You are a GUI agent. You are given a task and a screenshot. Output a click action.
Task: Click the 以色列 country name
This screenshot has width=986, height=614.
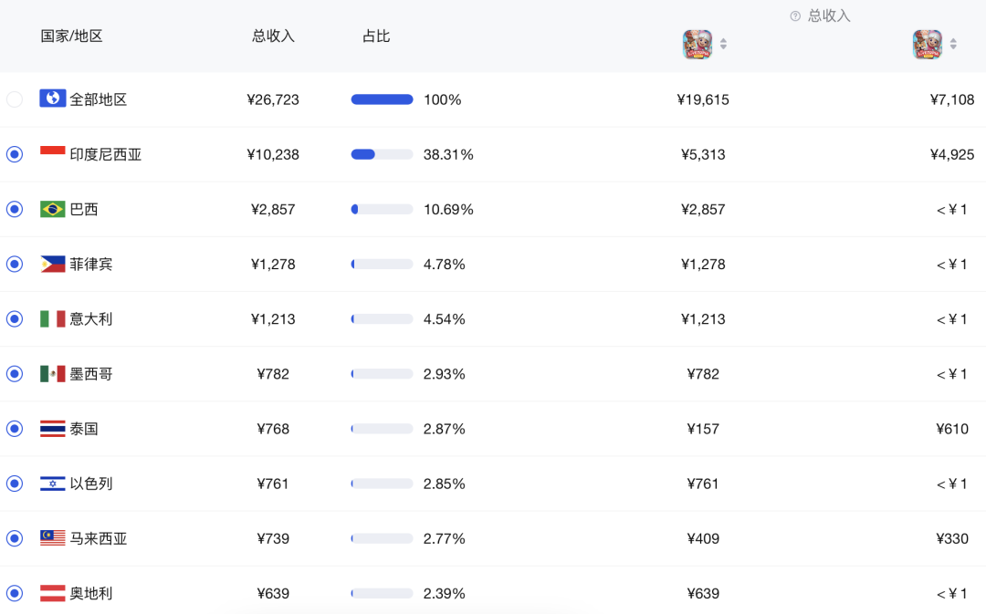click(x=91, y=484)
